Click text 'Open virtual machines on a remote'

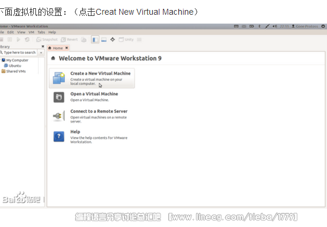point(99,117)
